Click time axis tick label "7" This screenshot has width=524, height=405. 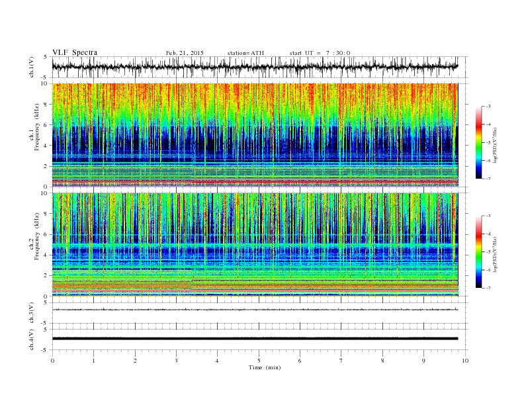(341, 361)
